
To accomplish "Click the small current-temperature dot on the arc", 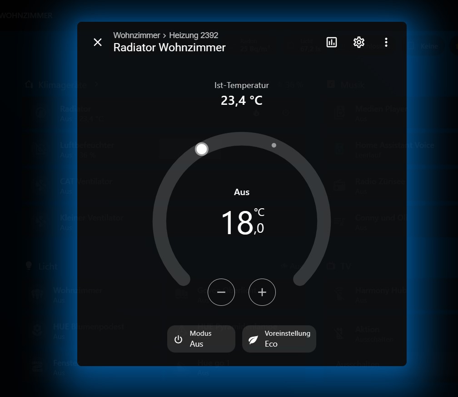I will 274,145.
